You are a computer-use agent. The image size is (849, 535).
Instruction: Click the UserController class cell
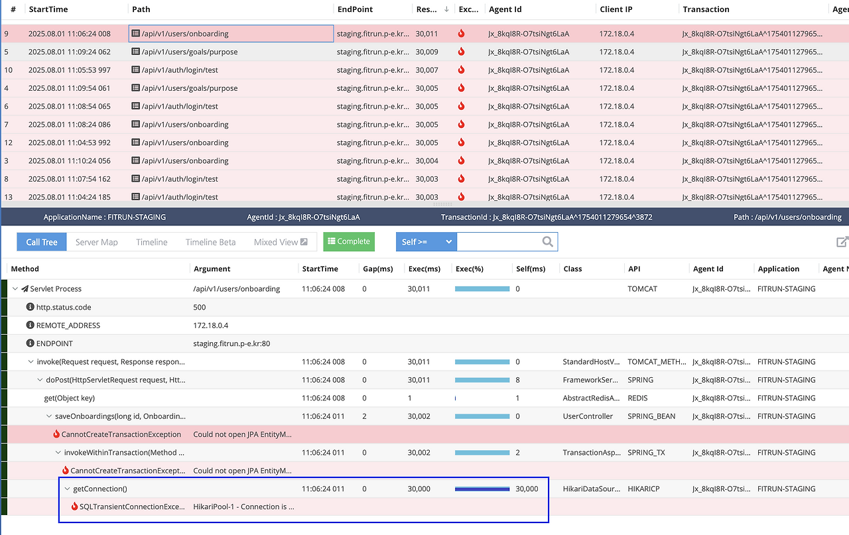tap(588, 416)
